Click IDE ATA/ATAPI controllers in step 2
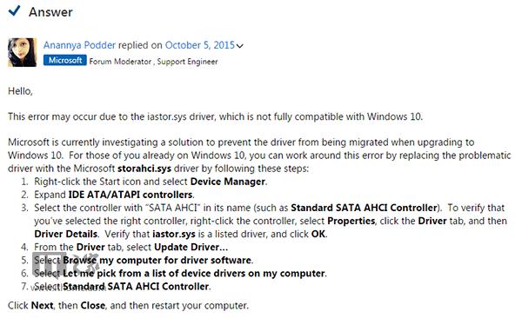The image size is (522, 318). click(x=130, y=195)
